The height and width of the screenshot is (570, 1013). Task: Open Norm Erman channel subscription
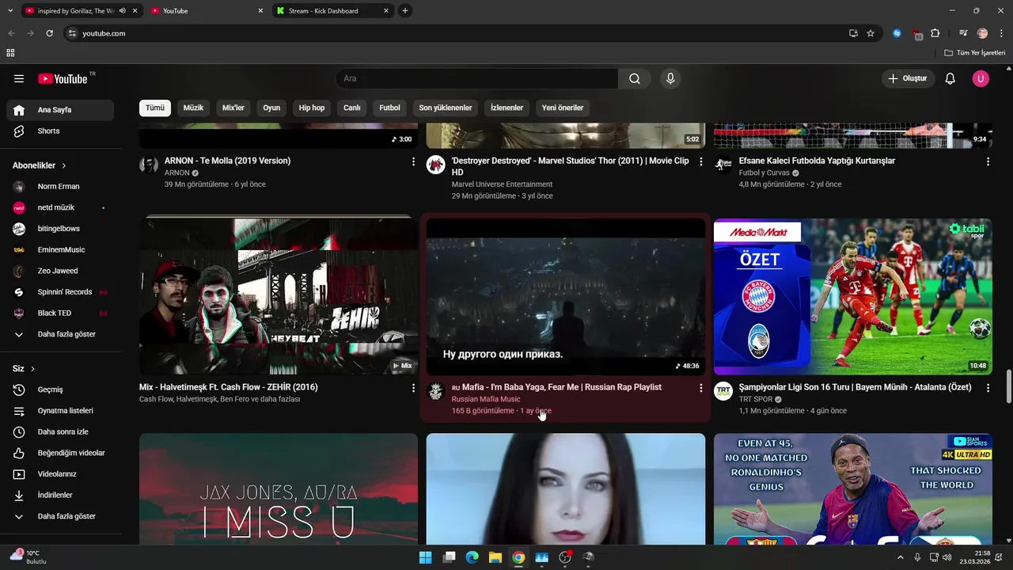pyautogui.click(x=59, y=186)
